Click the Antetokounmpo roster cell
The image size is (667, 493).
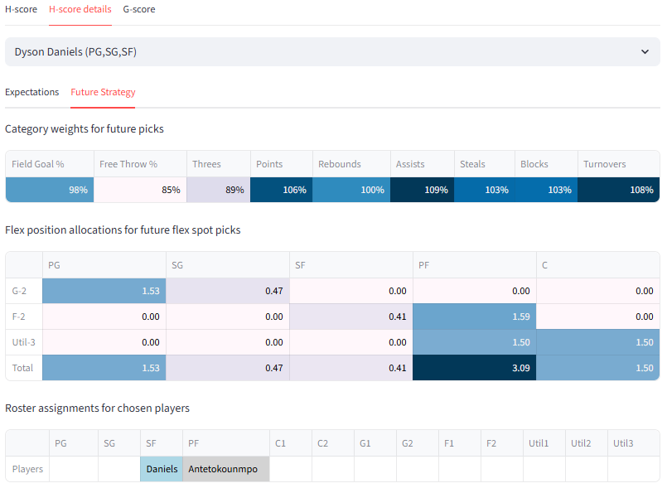[x=225, y=469]
